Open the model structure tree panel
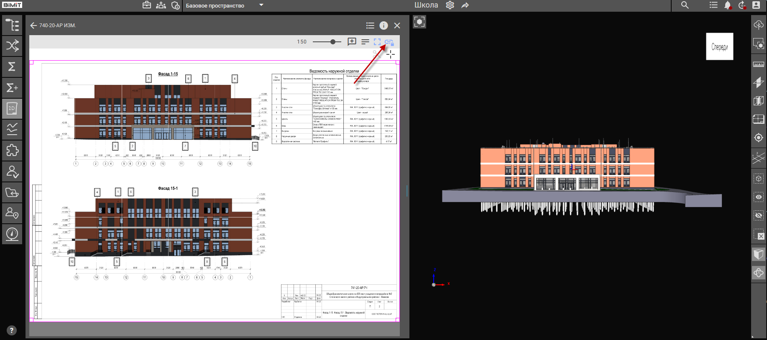Image resolution: width=767 pixels, height=340 pixels. click(x=12, y=25)
